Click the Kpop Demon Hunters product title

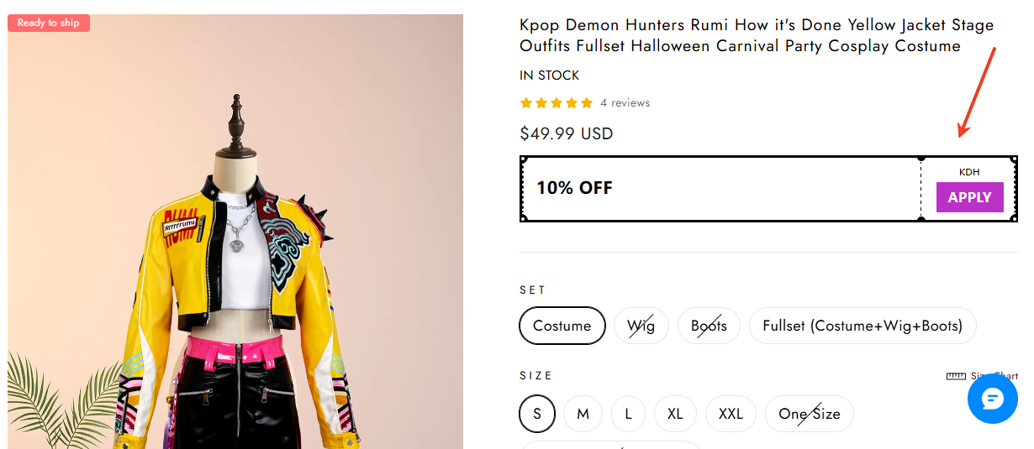(x=757, y=35)
